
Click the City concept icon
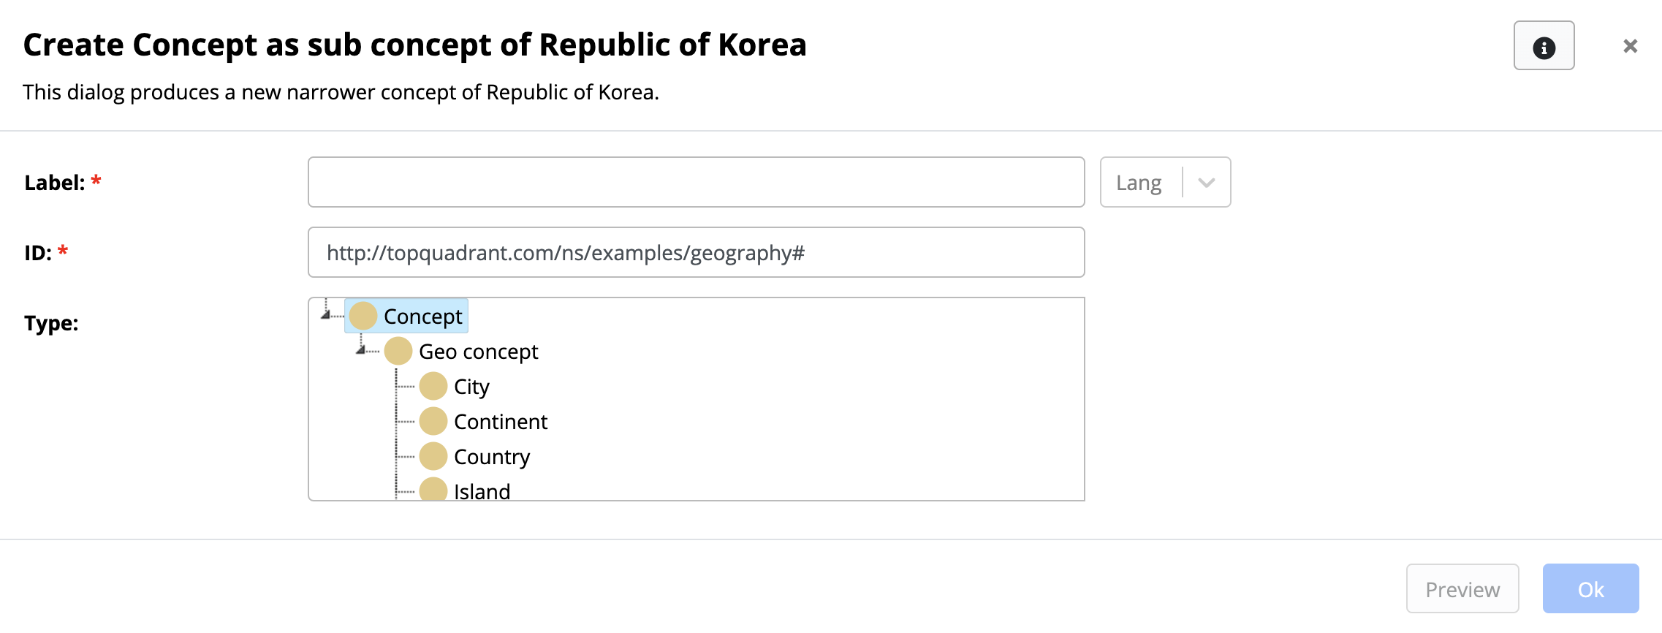[434, 386]
